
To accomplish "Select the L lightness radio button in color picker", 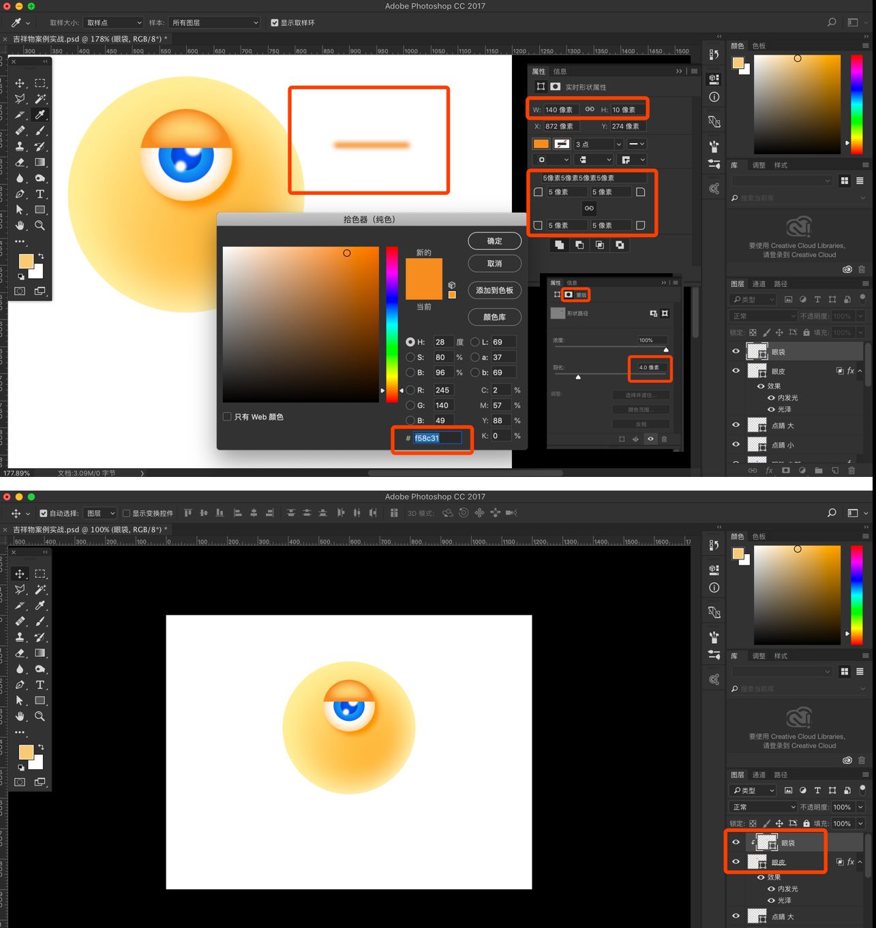I will (x=475, y=342).
